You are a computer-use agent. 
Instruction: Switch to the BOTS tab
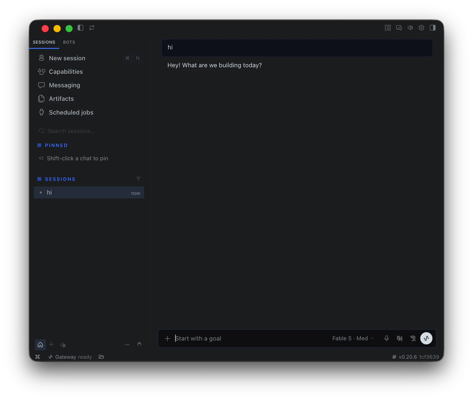tap(69, 42)
